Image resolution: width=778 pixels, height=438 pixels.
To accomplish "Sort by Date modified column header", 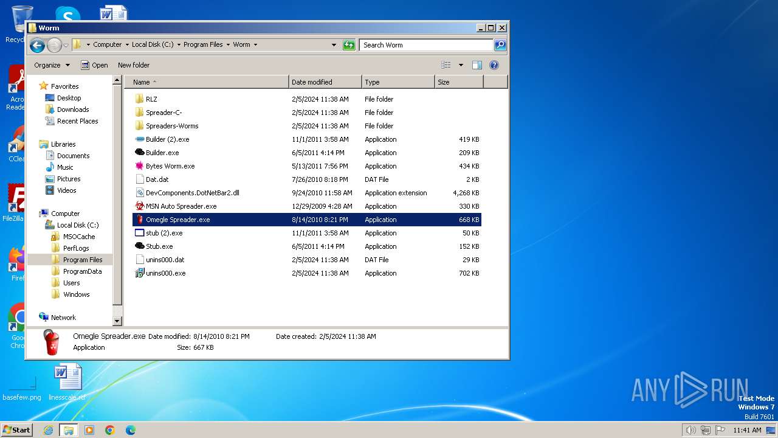I will (x=325, y=82).
